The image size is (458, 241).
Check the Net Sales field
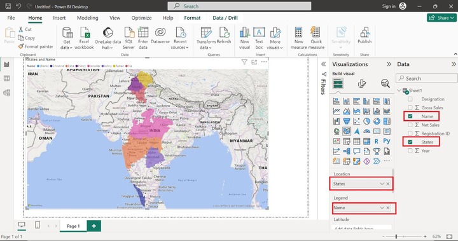pos(410,125)
